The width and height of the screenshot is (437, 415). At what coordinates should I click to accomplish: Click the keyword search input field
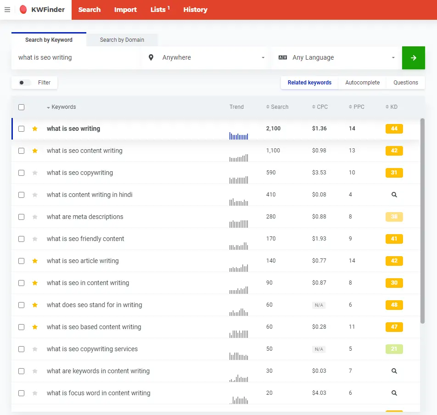coord(76,58)
